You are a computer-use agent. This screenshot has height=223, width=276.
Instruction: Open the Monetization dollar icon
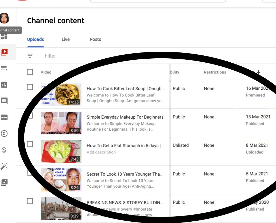click(4, 150)
